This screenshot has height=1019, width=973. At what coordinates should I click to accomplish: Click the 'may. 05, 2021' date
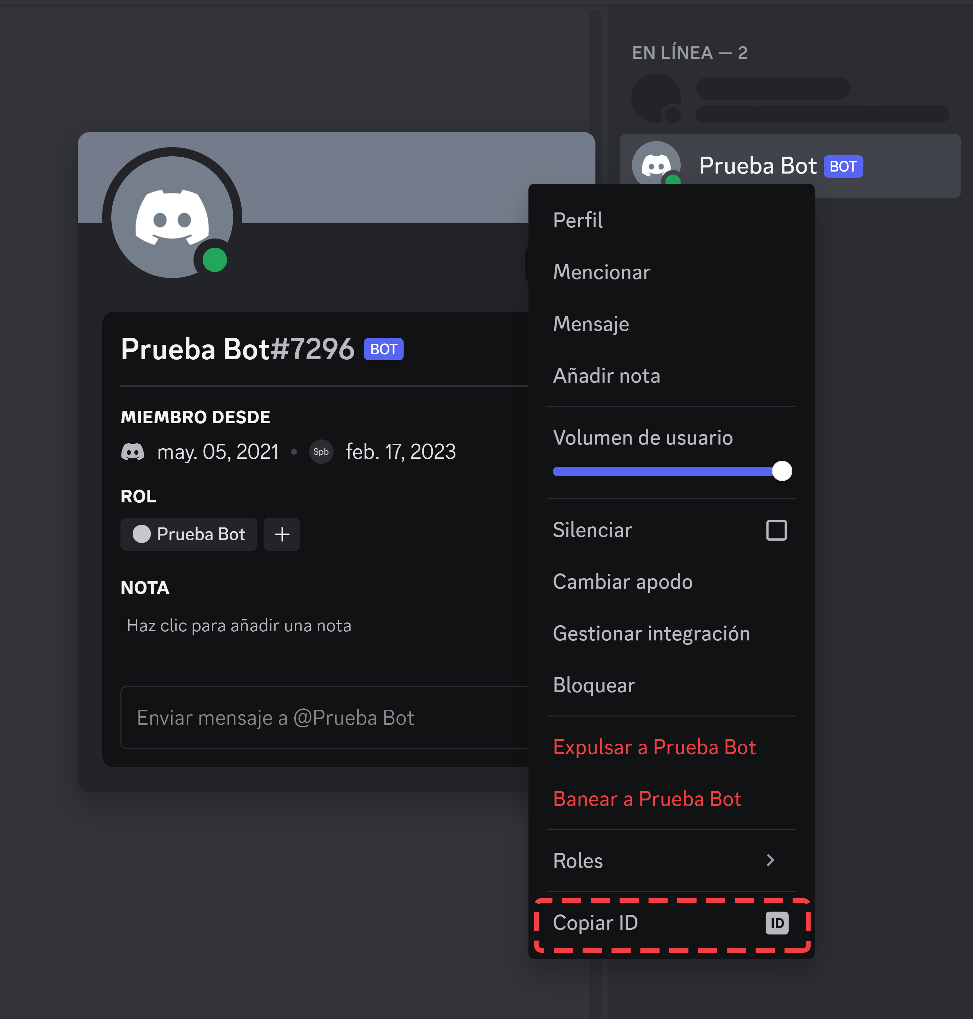pos(218,452)
